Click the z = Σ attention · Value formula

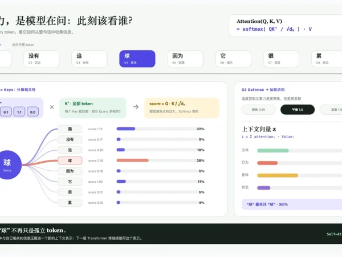click(x=268, y=137)
